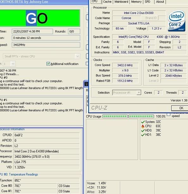Click the Instructions field listing MMX, SSE
This screenshot has height=194, width=188.
[x=149, y=52]
